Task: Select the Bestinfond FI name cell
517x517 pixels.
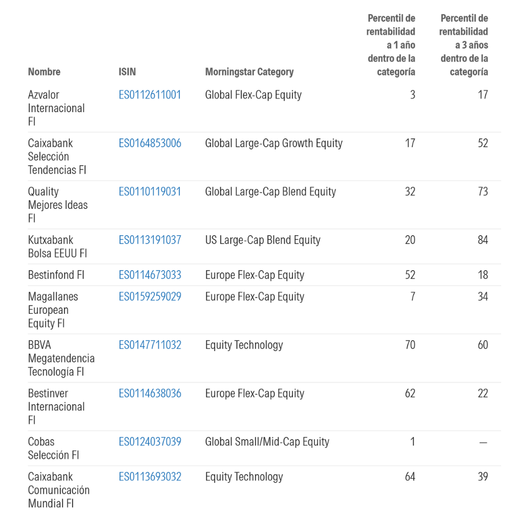Action: (x=56, y=275)
